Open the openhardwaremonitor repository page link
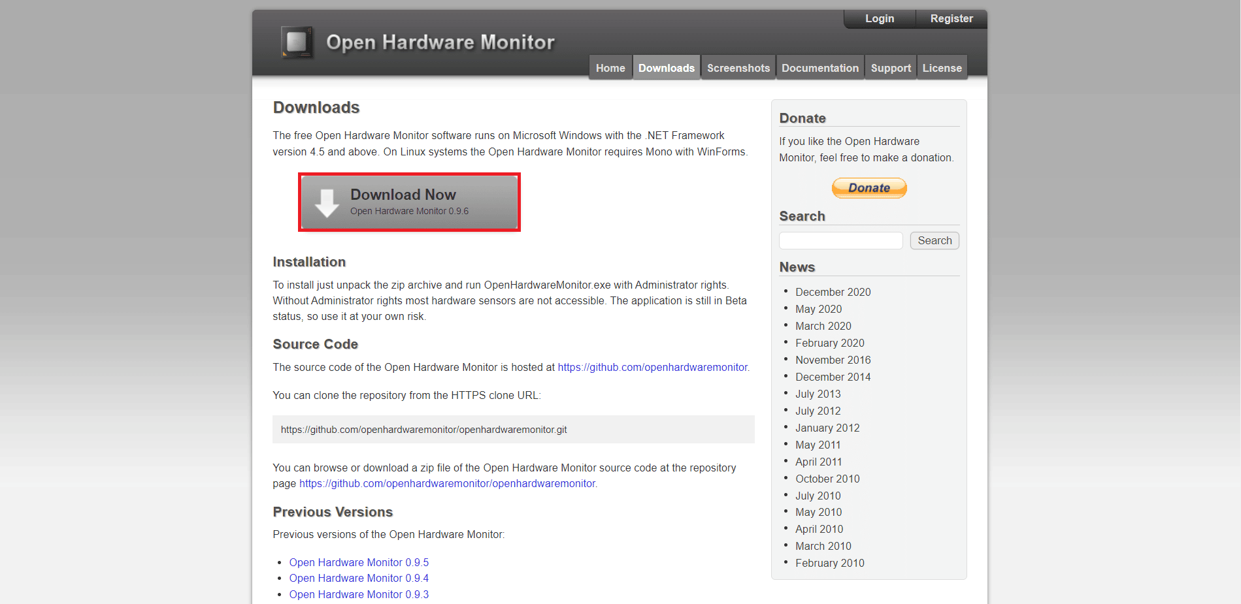Viewport: 1241px width, 604px height. [447, 483]
